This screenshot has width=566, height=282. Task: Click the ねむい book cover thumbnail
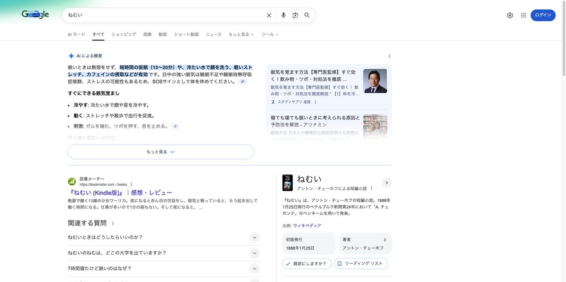pos(287,183)
